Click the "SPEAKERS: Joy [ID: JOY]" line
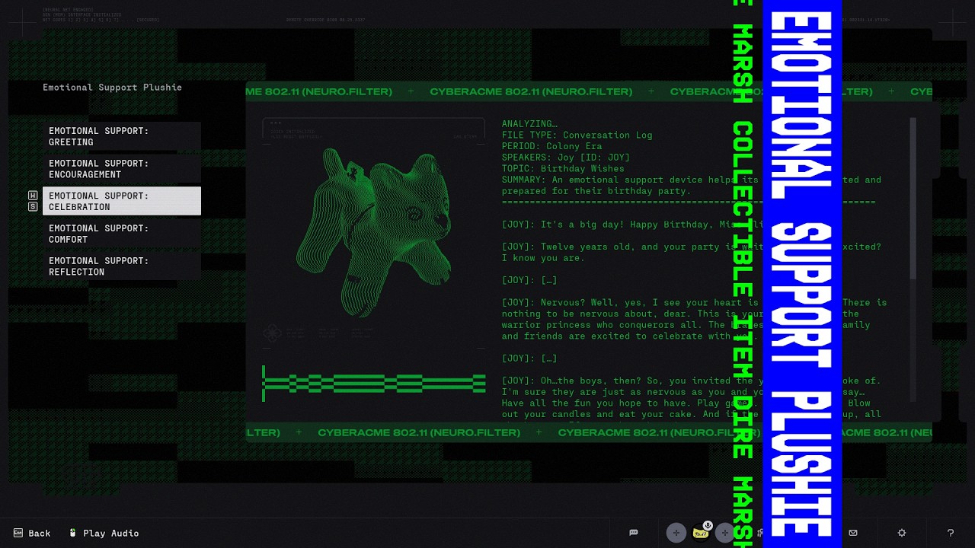 point(565,158)
